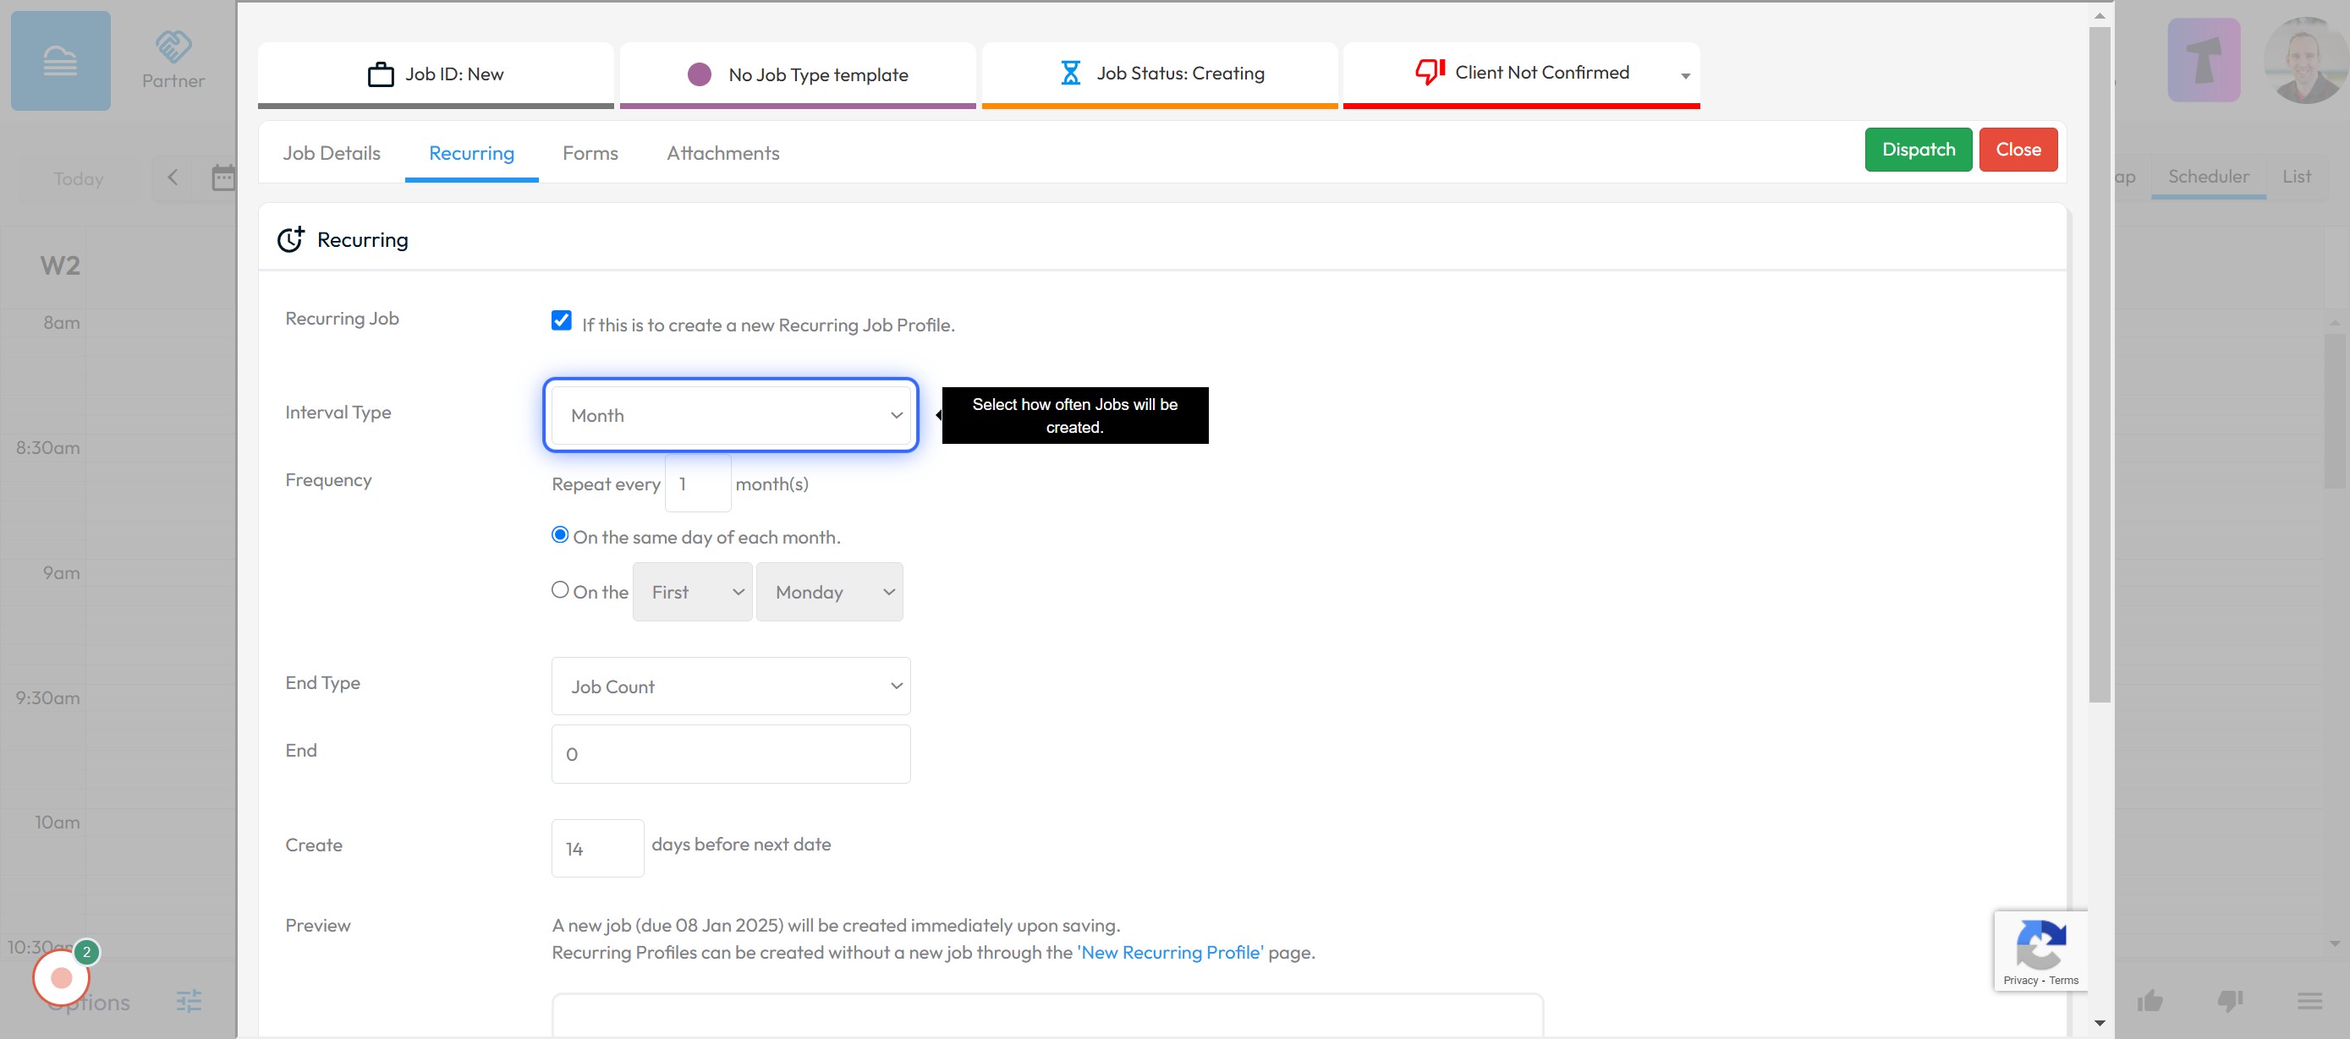Select the 'On the' weekday radio option

(x=560, y=590)
